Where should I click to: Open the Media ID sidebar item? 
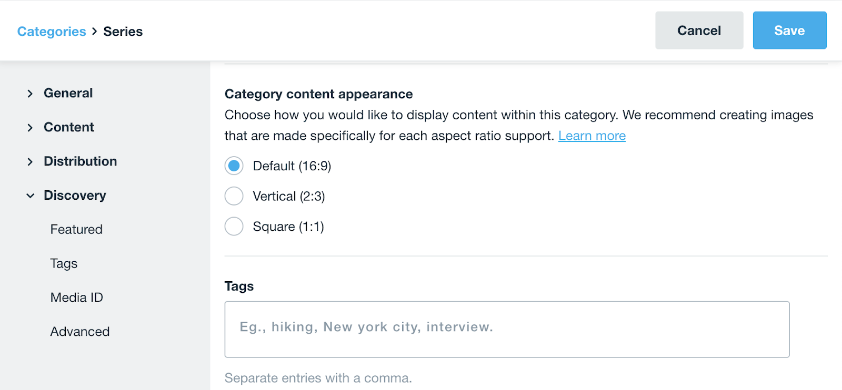click(77, 297)
